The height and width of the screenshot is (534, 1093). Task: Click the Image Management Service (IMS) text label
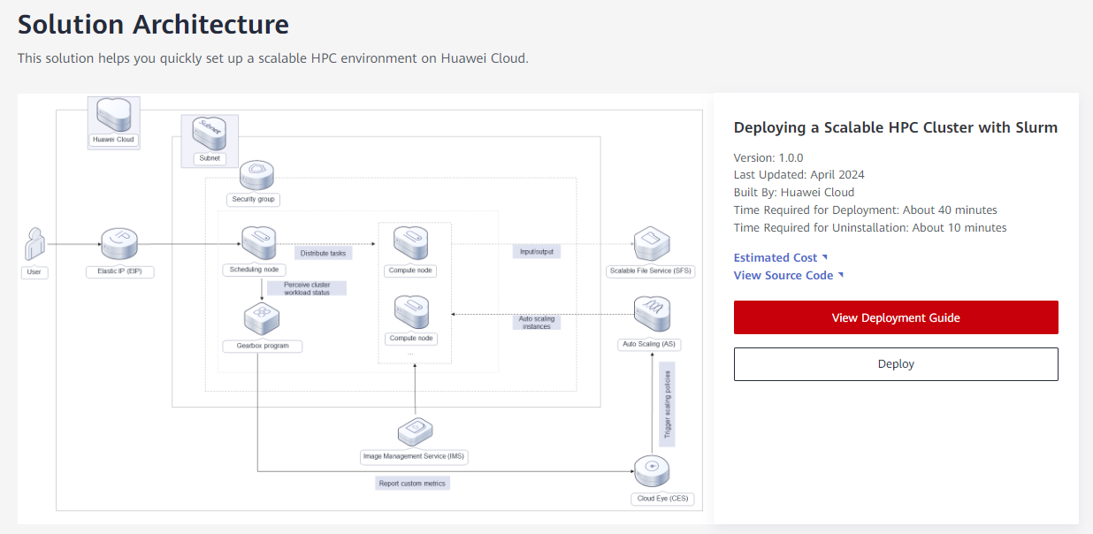[x=414, y=457]
